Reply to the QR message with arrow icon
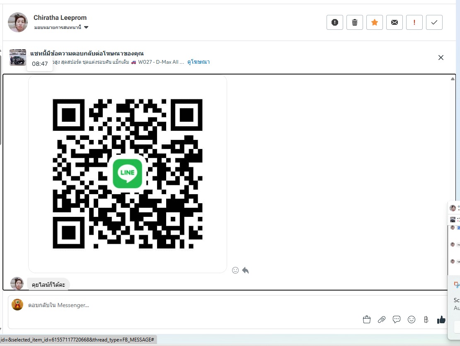The height and width of the screenshot is (346, 460). 246,270
